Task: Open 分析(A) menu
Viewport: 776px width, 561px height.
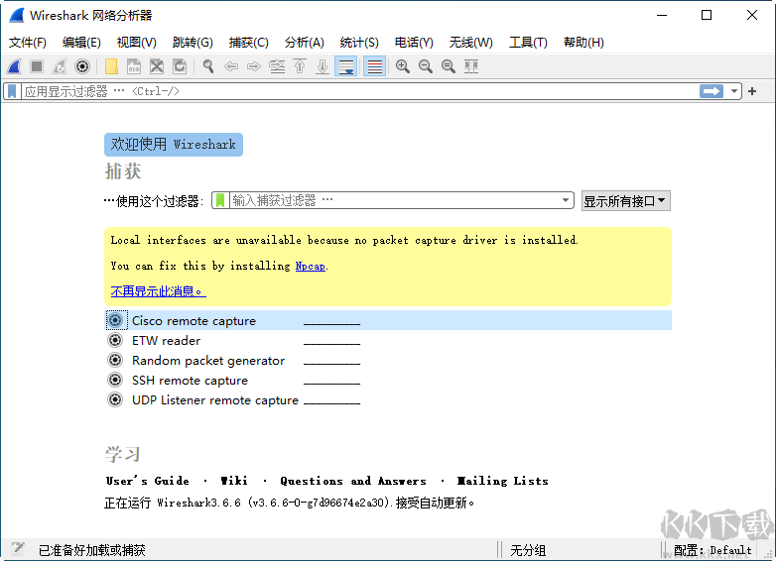Action: coord(304,43)
